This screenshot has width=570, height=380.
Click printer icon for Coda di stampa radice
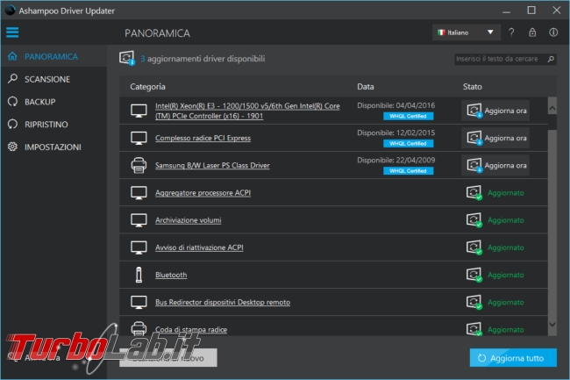[x=139, y=328]
